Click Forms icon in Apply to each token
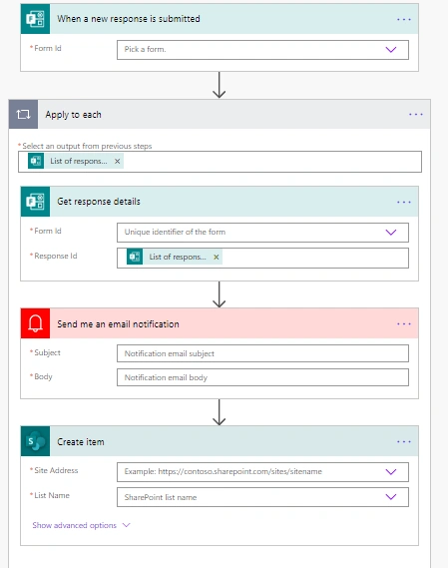The image size is (448, 568). [x=36, y=161]
